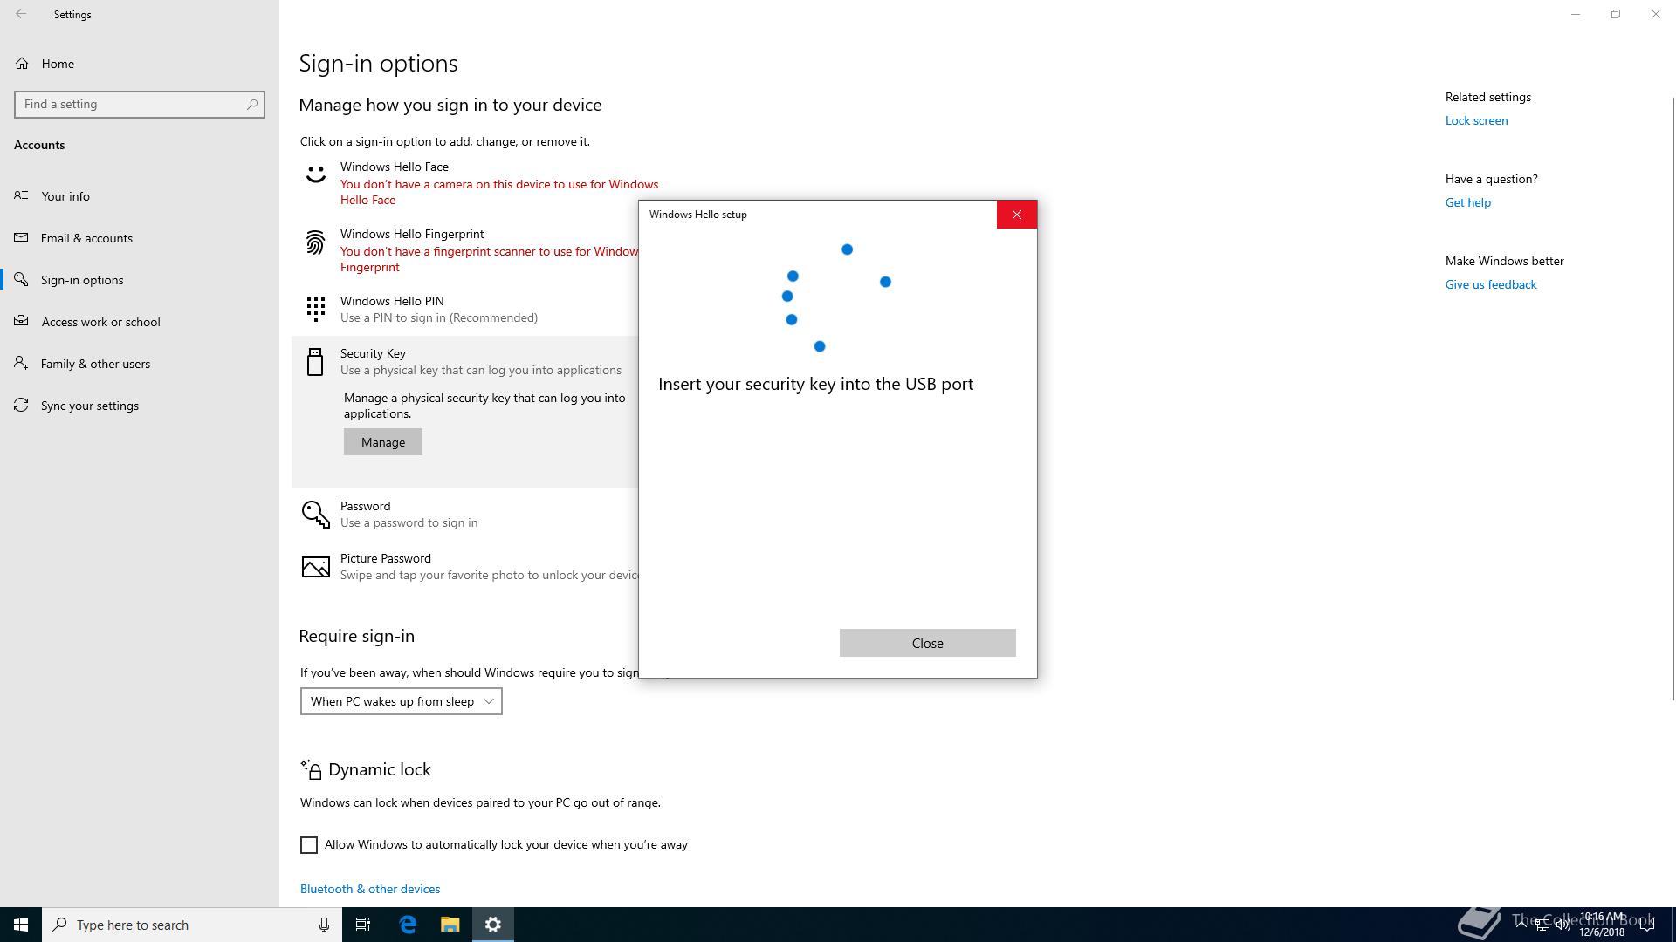Open Bluetooth & other devices link
The height and width of the screenshot is (942, 1676).
click(370, 889)
